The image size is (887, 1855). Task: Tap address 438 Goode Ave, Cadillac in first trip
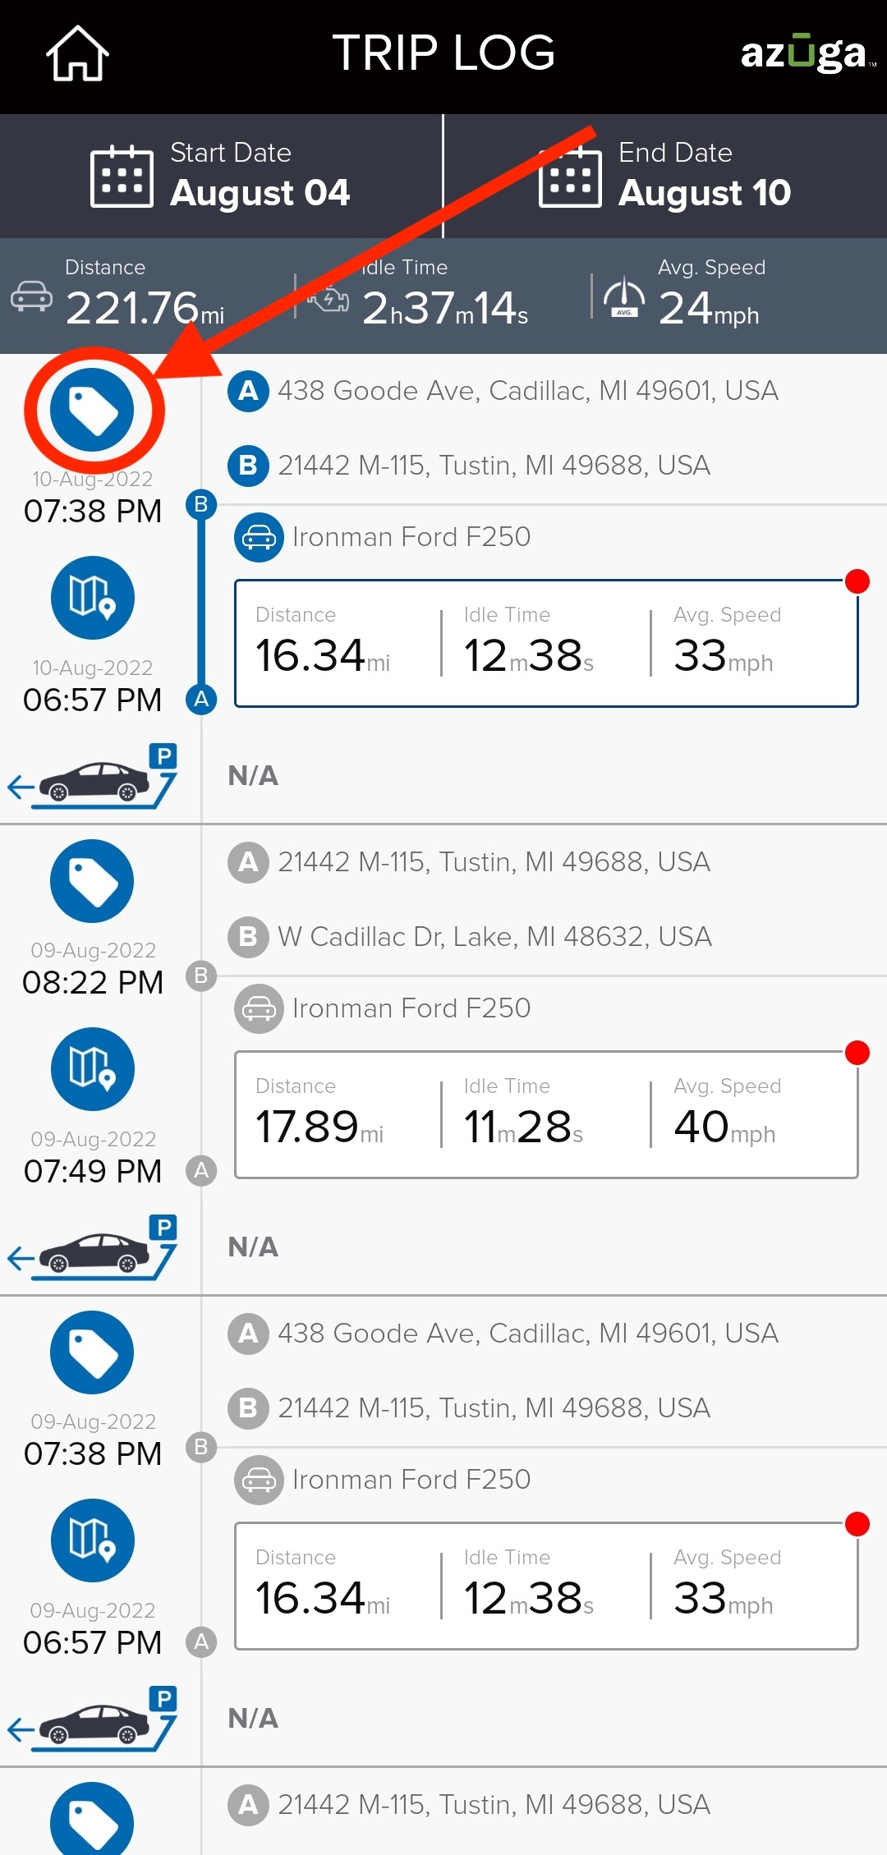tap(527, 391)
